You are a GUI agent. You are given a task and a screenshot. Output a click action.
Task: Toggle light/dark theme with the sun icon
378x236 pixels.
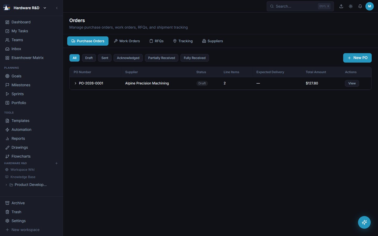pyautogui.click(x=351, y=6)
